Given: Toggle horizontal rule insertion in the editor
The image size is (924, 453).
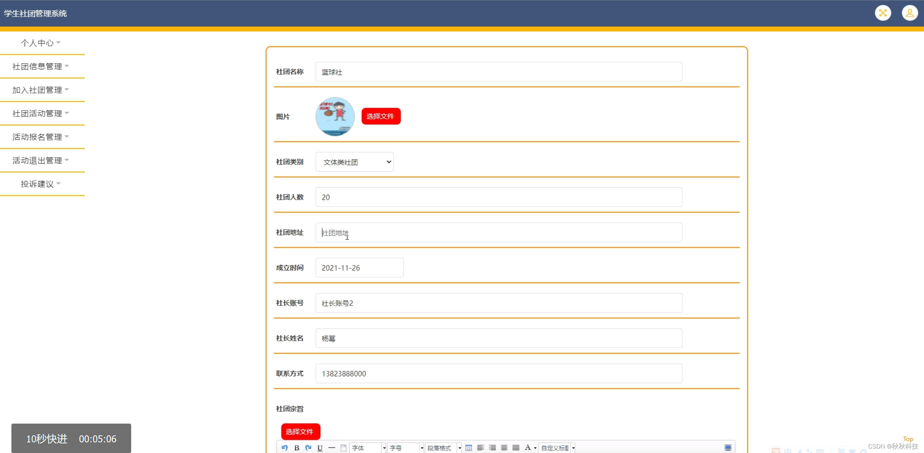Looking at the screenshot, I should pos(332,447).
